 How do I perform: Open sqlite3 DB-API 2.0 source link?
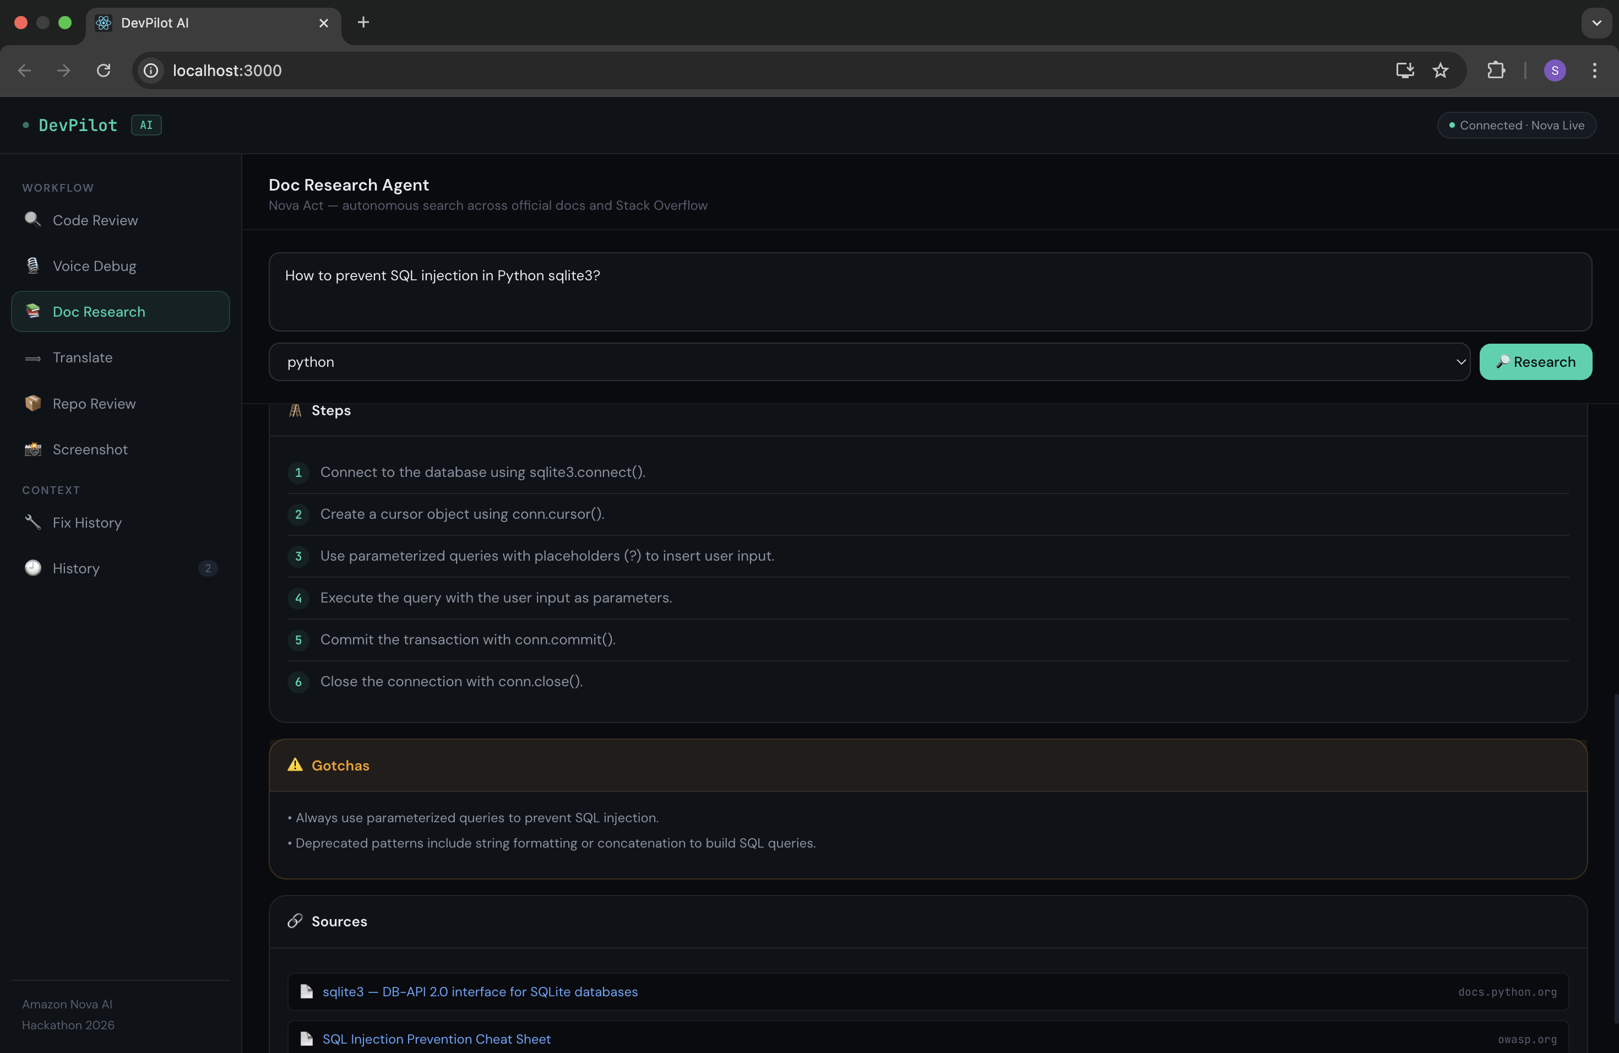click(480, 992)
